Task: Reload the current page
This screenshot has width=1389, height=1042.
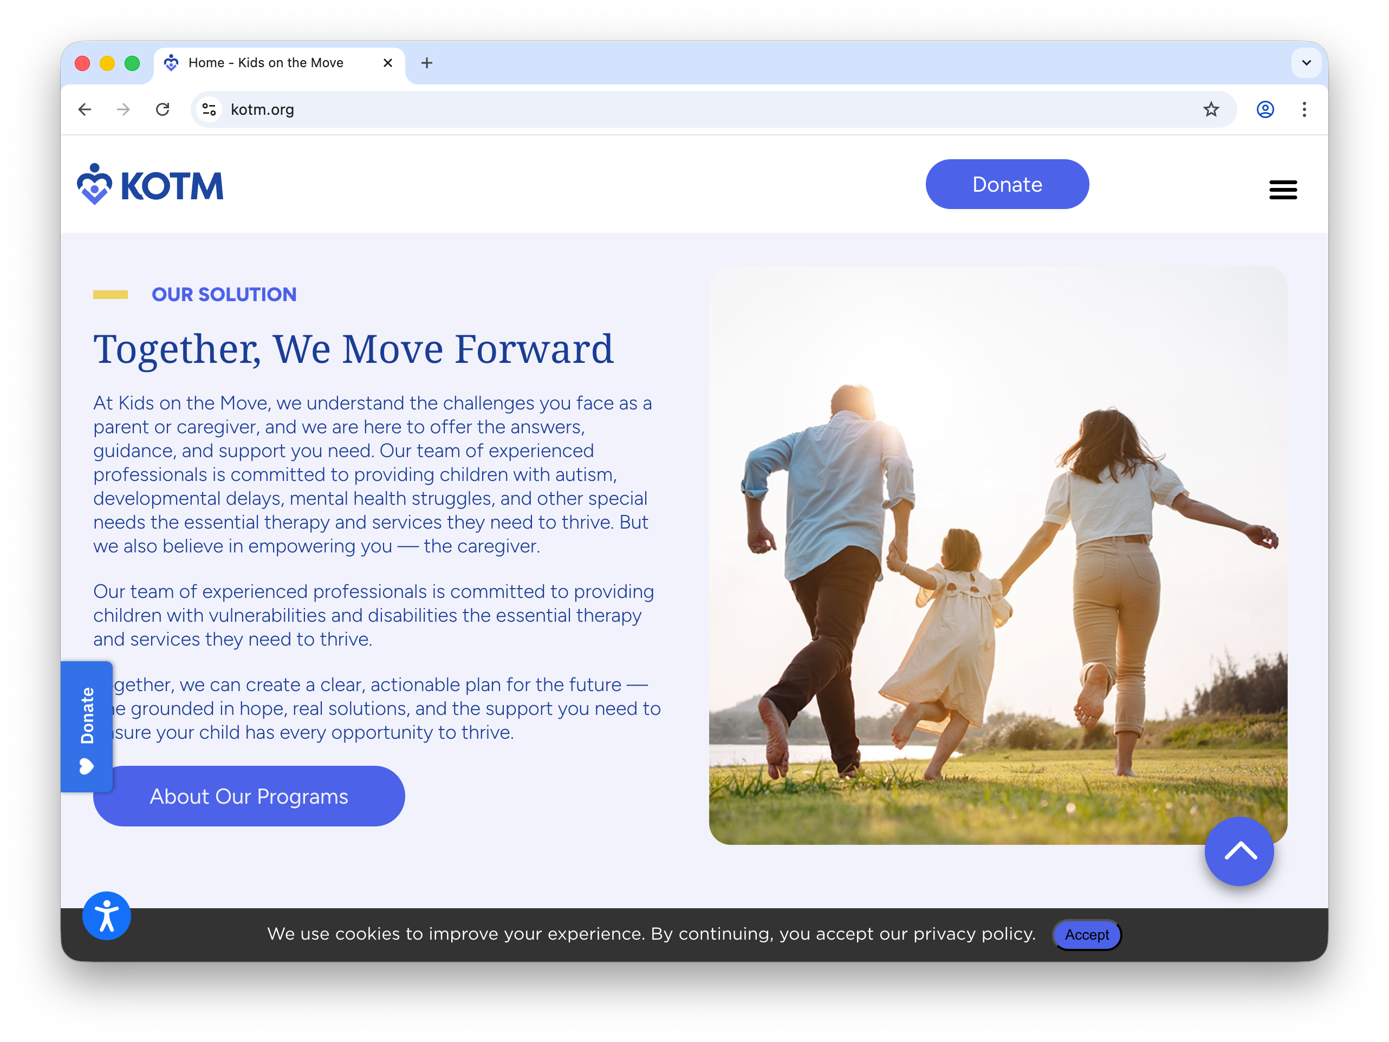Action: (x=163, y=109)
